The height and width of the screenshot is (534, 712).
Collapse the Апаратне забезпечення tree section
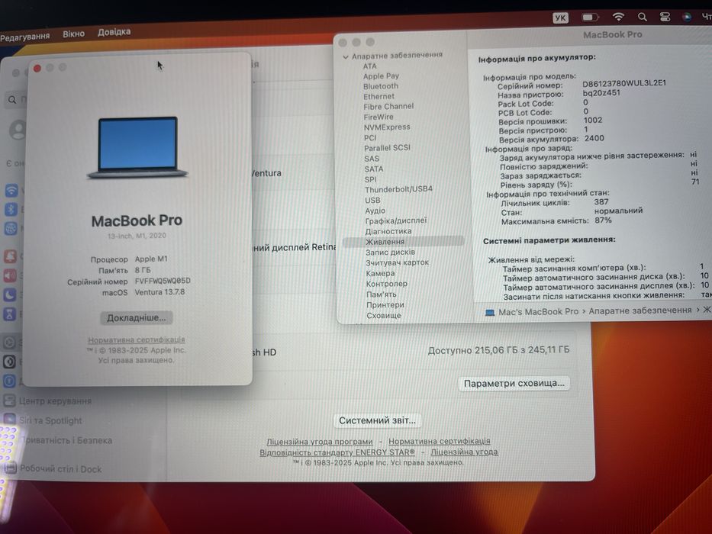point(346,56)
